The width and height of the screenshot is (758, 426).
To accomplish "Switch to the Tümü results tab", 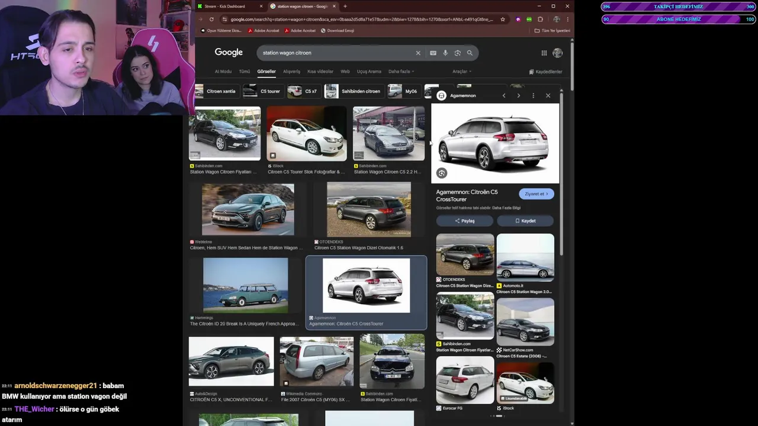I will [x=245, y=72].
